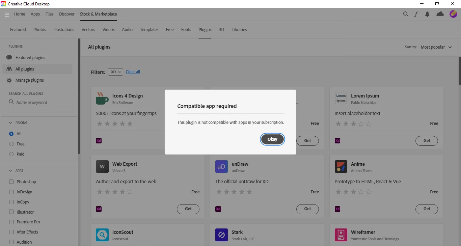Click the Xd badge on unDraw card

218,209
